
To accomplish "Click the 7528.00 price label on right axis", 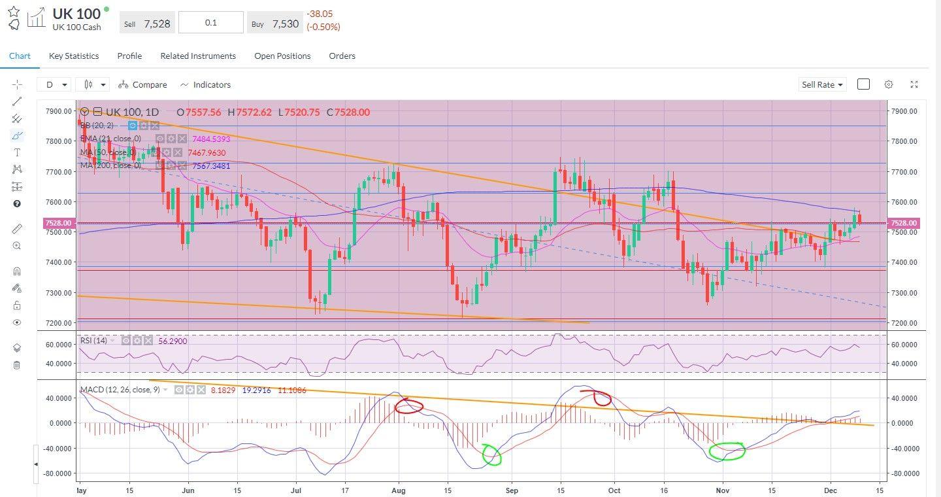I will tap(904, 223).
